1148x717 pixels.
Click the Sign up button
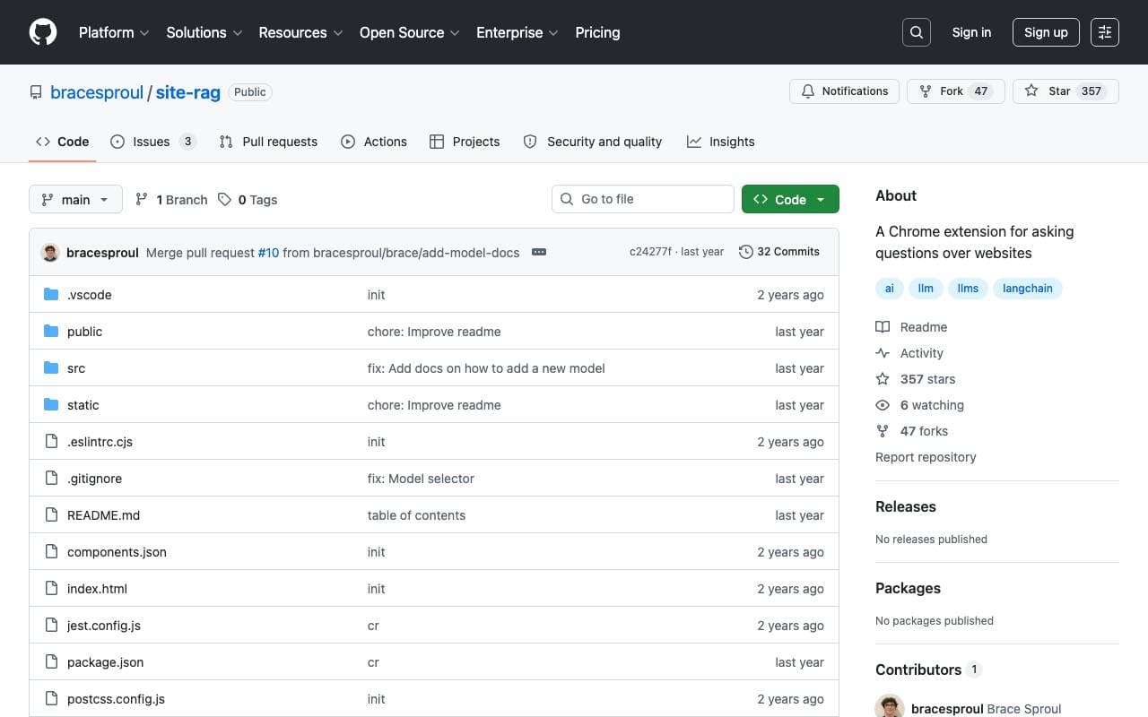coord(1046,32)
